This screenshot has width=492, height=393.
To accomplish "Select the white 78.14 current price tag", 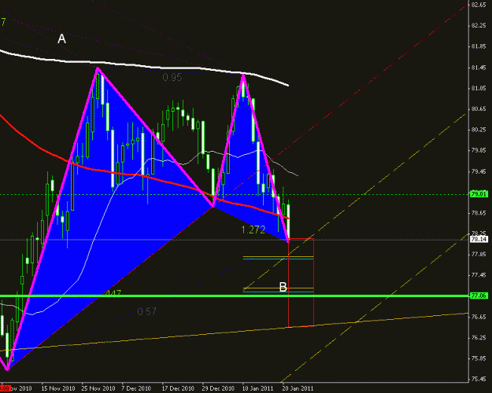I will pos(479,240).
